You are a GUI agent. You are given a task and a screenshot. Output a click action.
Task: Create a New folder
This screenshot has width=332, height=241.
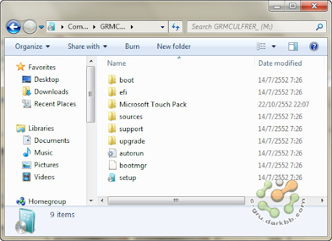[x=174, y=46]
